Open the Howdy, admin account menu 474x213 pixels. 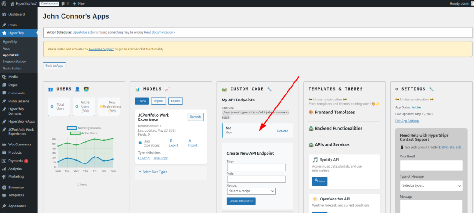[x=461, y=3]
